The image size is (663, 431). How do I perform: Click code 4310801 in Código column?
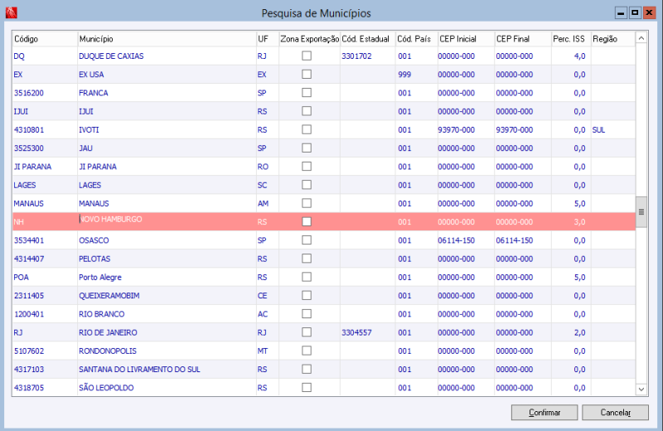29,130
